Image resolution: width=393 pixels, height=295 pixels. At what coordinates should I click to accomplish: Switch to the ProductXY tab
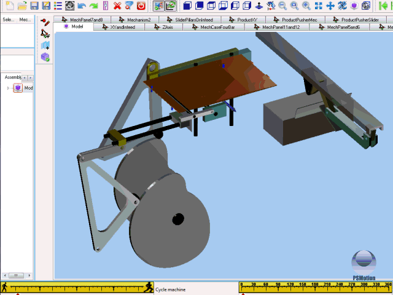pyautogui.click(x=246, y=20)
